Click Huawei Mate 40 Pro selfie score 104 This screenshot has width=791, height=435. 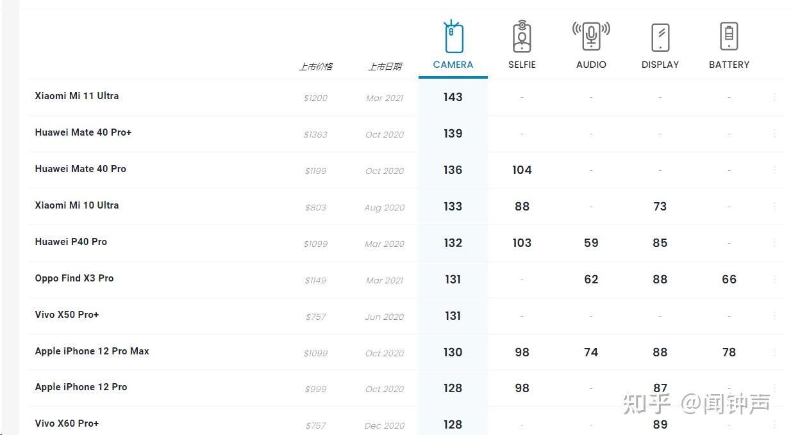click(522, 170)
